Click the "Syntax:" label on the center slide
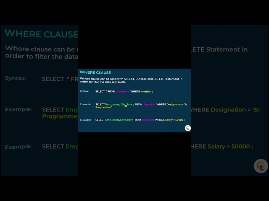 (84, 91)
